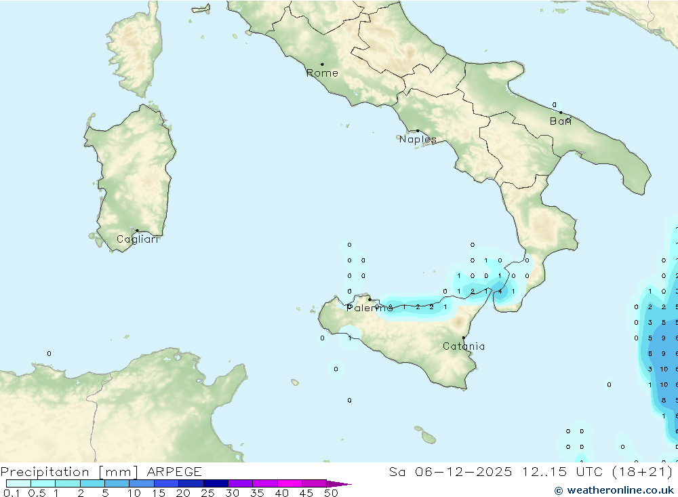
Task: Click the 1–2 mm legend color swatch
Action: pyautogui.click(x=67, y=483)
